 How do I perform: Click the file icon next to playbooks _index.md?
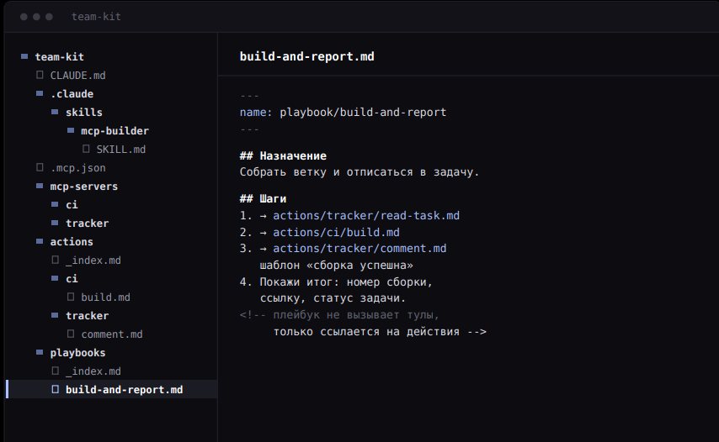coord(55,371)
